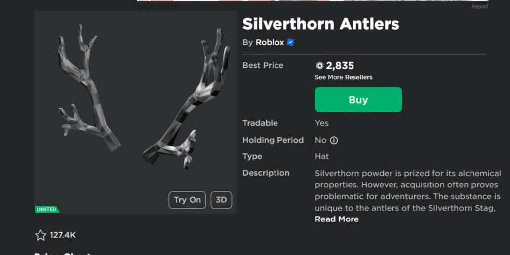Click the Silverthorn Antlers title

tap(321, 24)
